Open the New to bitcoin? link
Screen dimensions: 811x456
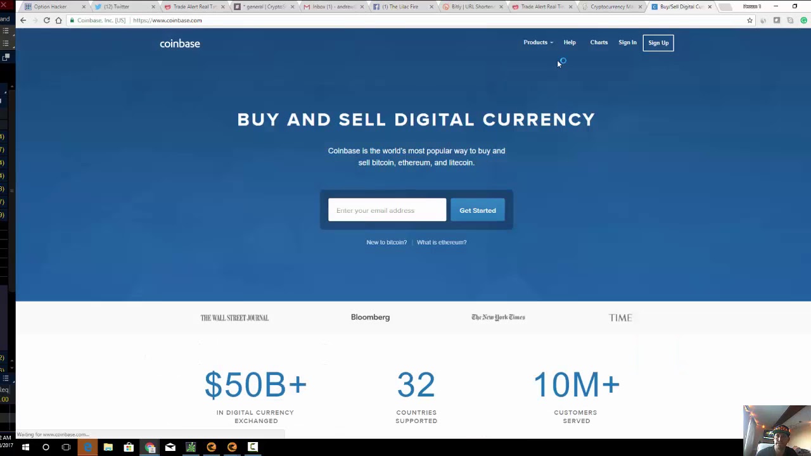coord(386,242)
